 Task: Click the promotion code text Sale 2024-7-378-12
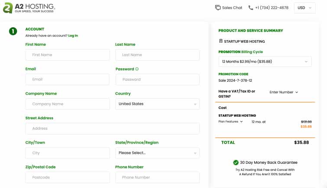pyautogui.click(x=235, y=80)
